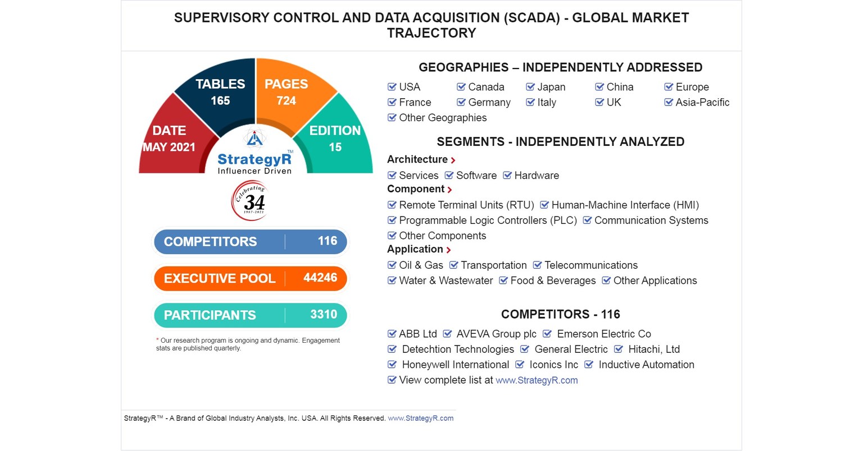Toggle the Software architecture checkbox
The image size is (863, 451).
449,176
